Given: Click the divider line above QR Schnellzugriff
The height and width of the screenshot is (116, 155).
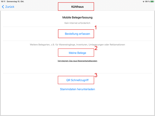Looking at the screenshot, I should point(77,73).
